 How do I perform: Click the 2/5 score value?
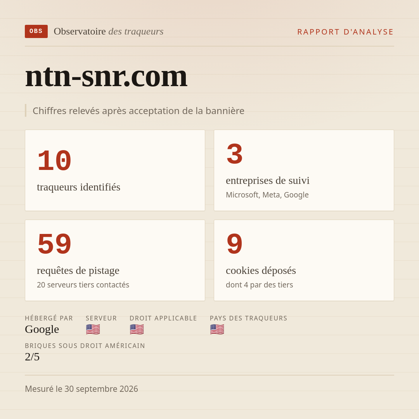[x=32, y=357]
